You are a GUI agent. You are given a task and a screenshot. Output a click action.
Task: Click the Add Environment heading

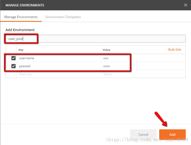(20, 30)
